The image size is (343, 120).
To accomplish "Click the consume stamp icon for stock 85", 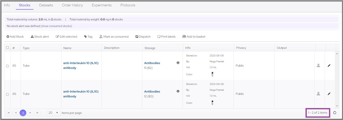I will pyautogui.click(x=318, y=66).
